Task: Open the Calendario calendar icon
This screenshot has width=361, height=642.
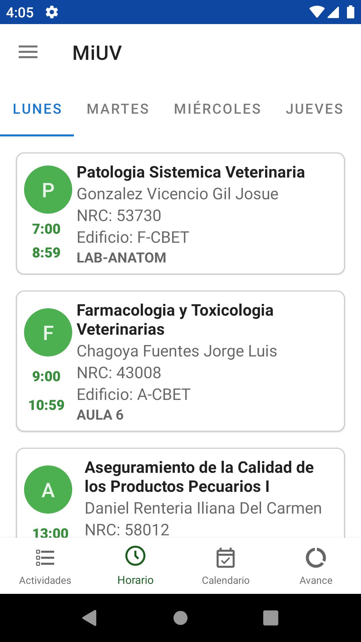Action: (226, 558)
